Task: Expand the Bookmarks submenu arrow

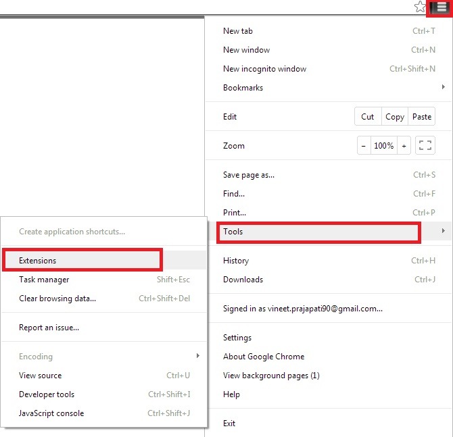Action: click(444, 88)
